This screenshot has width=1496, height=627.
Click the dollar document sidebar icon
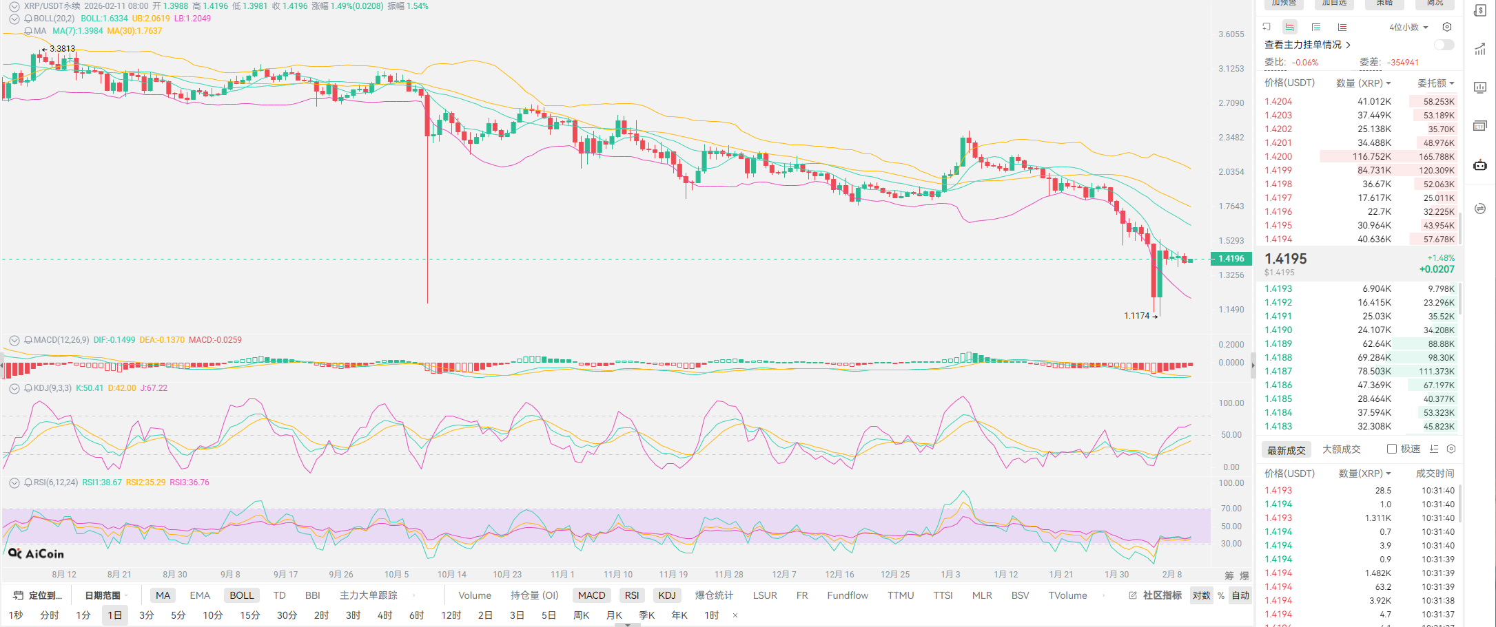(x=1480, y=10)
